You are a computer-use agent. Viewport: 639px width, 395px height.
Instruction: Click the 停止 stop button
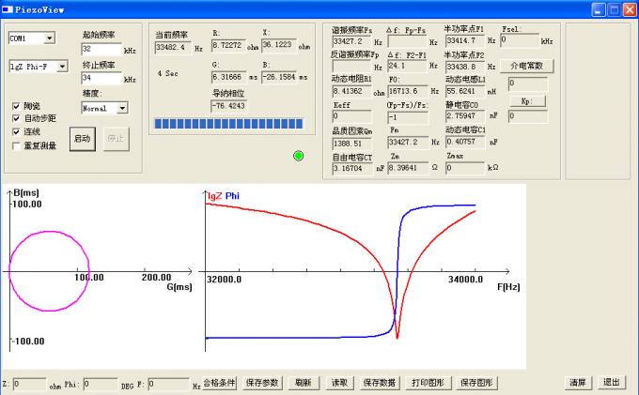pos(117,139)
